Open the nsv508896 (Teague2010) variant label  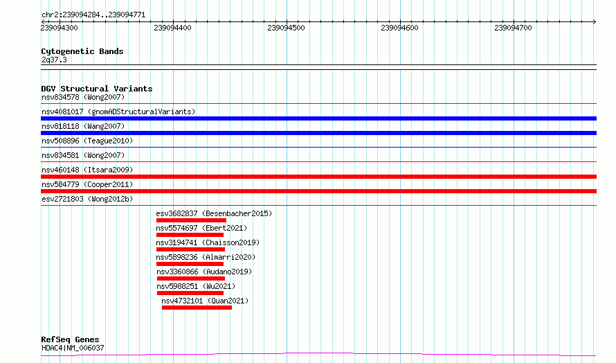[87, 141]
